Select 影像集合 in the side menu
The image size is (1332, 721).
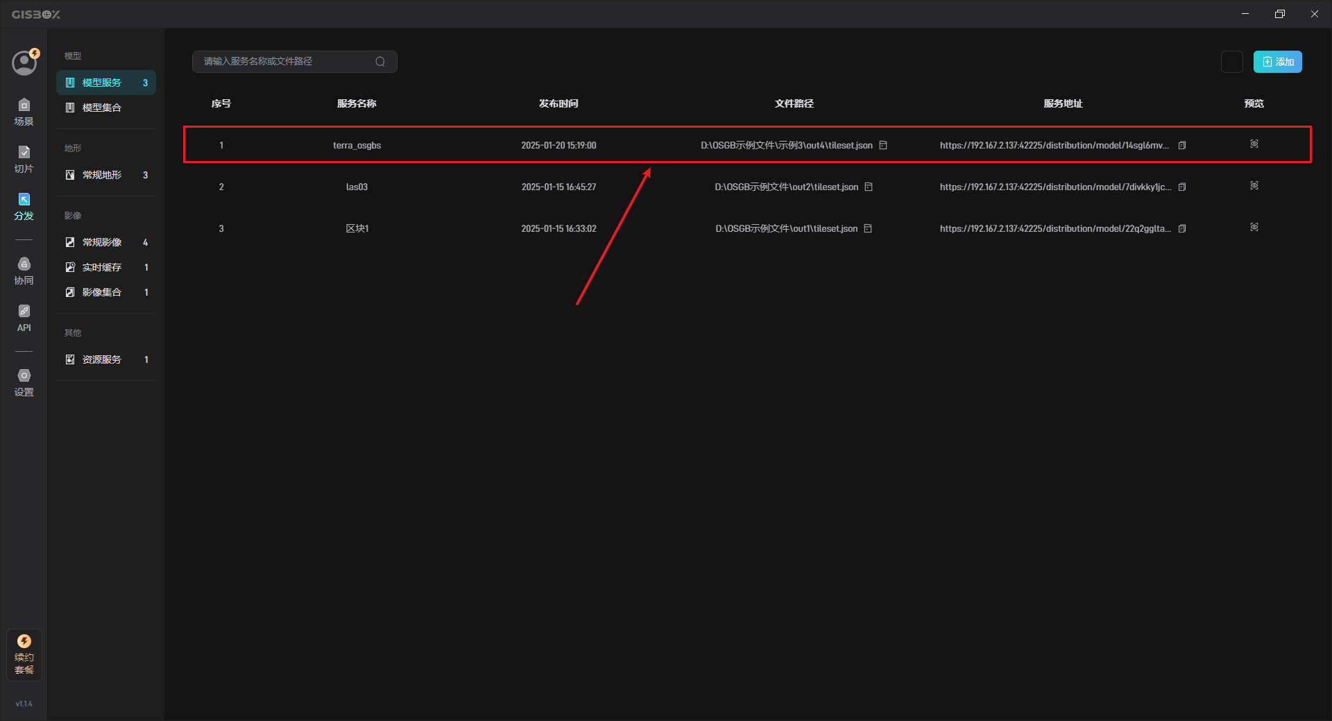coord(106,292)
